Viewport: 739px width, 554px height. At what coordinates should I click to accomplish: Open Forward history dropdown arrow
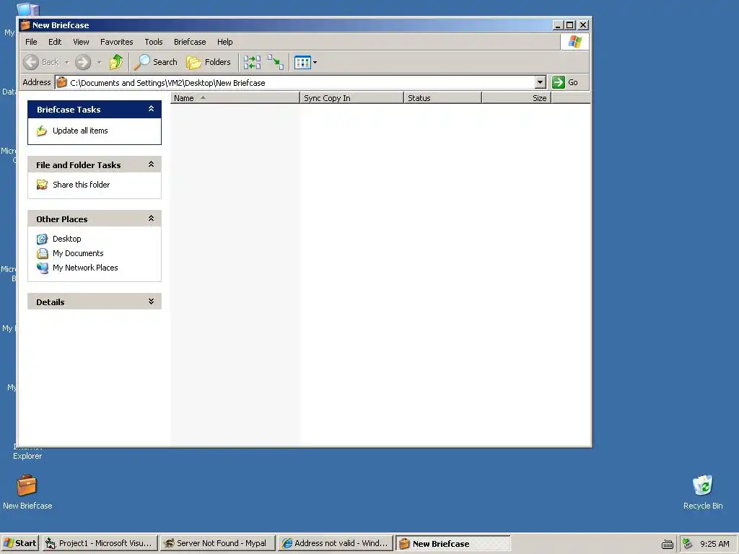click(99, 62)
